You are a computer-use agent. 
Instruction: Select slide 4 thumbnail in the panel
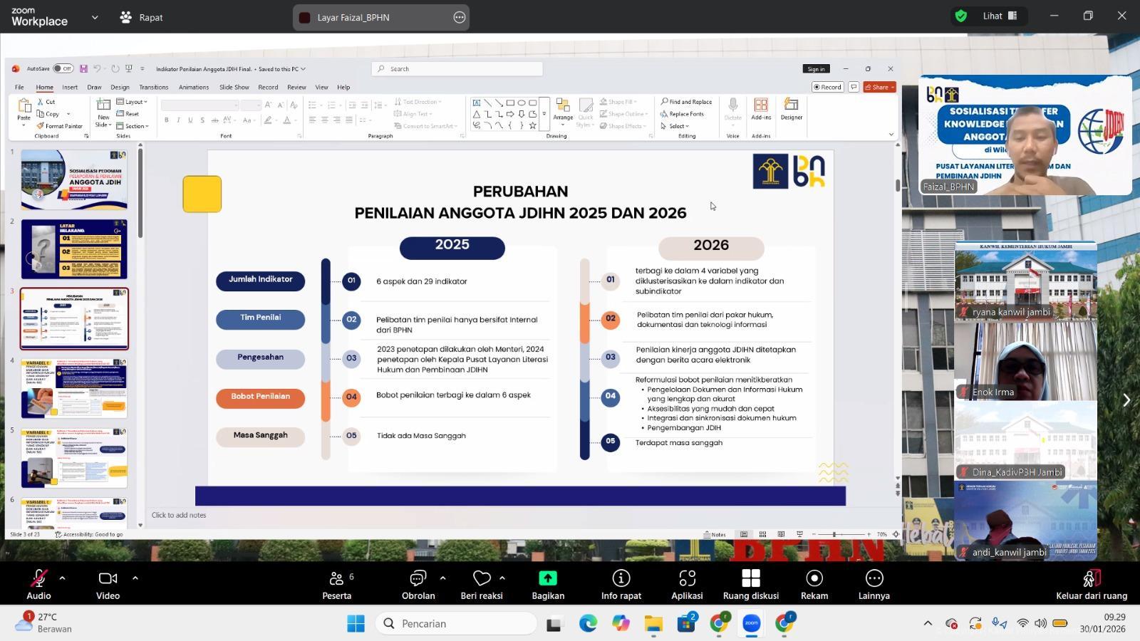tap(74, 388)
